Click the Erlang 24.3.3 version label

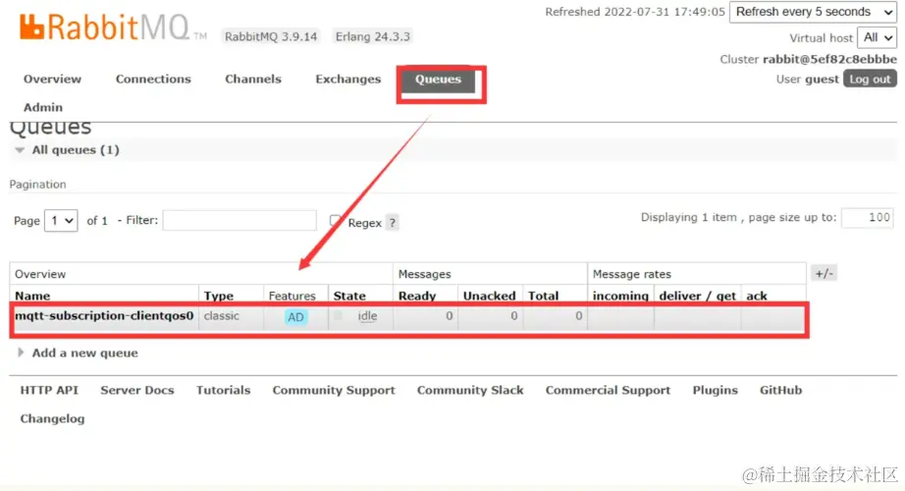point(373,36)
